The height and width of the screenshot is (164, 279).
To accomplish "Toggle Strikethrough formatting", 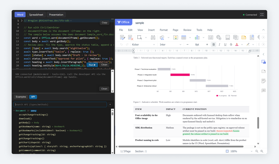I will 231,45.
